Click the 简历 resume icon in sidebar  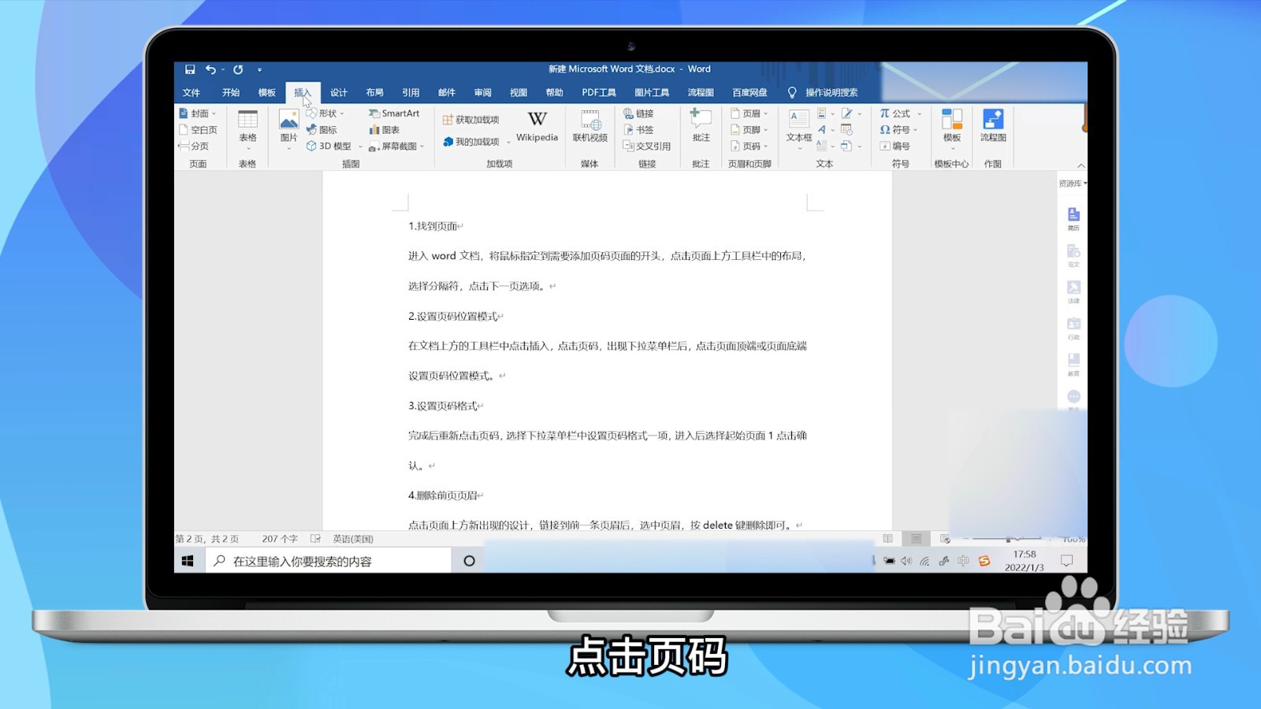coord(1073,218)
